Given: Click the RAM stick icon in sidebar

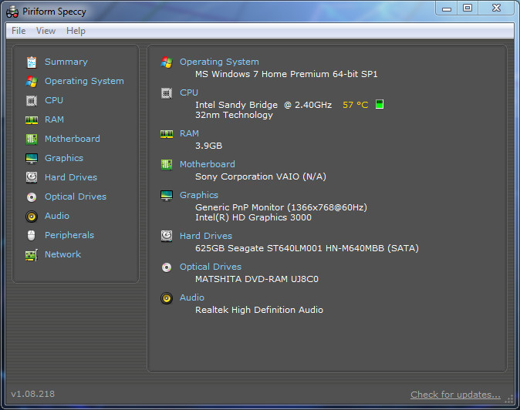Looking at the screenshot, I should (32, 120).
